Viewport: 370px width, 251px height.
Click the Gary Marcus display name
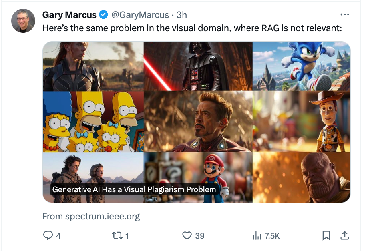coord(69,15)
